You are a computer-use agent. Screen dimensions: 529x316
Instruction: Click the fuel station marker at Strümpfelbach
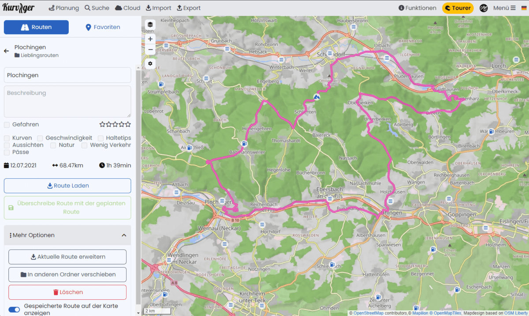162,84
